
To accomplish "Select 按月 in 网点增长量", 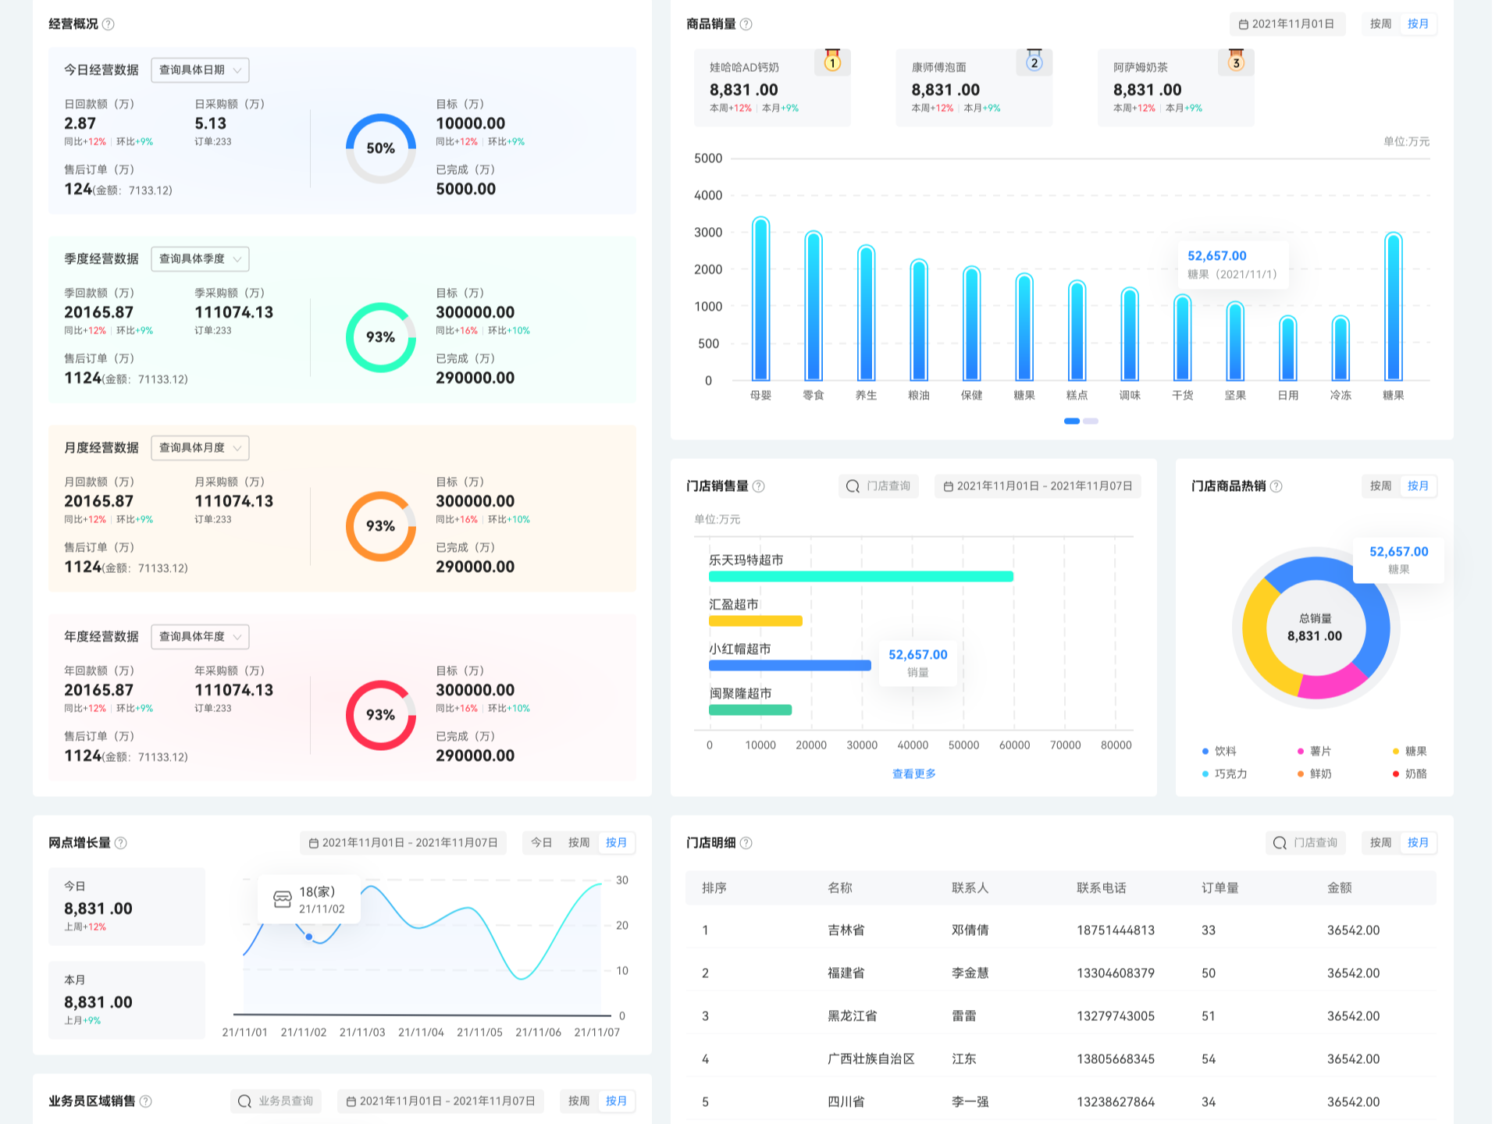I will click(x=616, y=843).
